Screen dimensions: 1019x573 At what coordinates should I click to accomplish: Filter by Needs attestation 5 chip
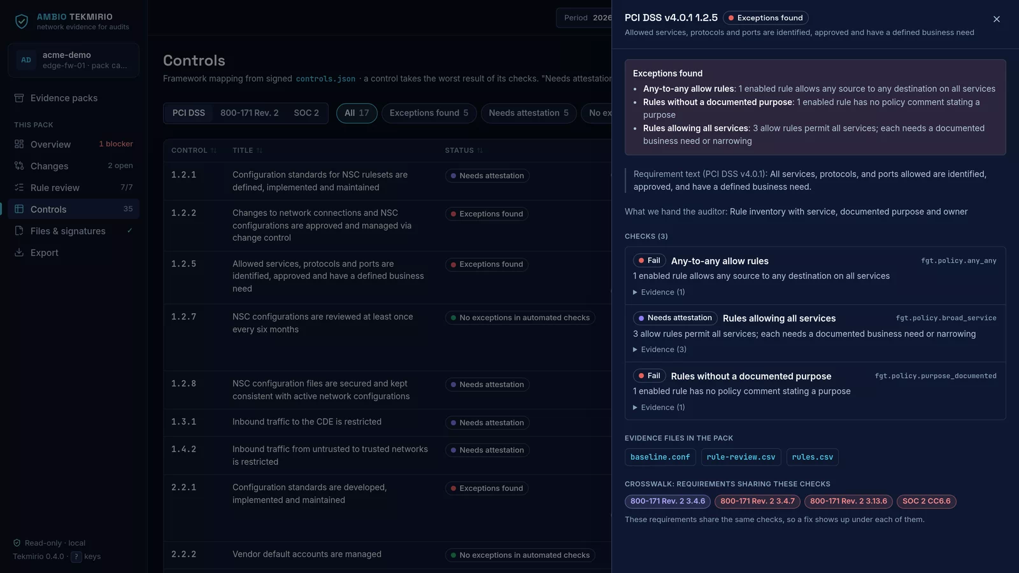[x=529, y=113]
